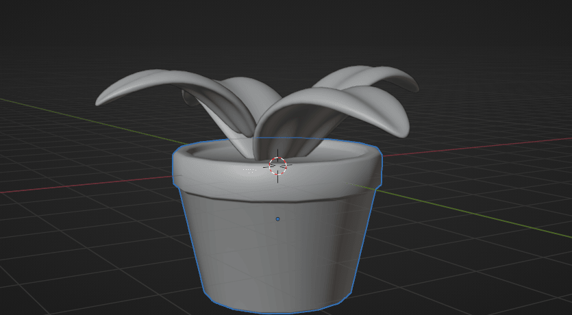
Task: Click the grid floor left of the pot base
Action: tap(103, 260)
